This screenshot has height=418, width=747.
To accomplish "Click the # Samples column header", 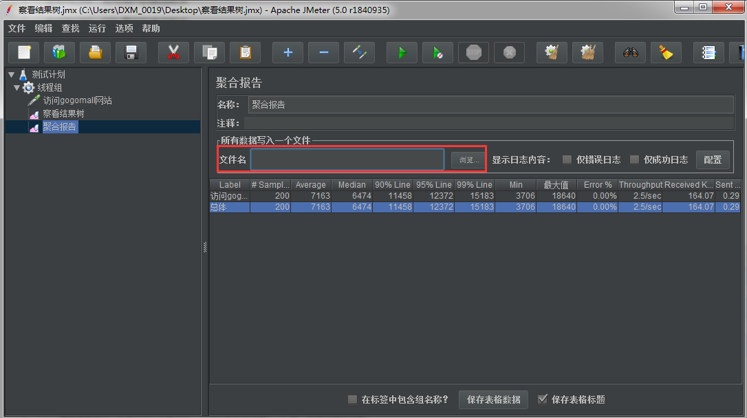I will 270,185.
